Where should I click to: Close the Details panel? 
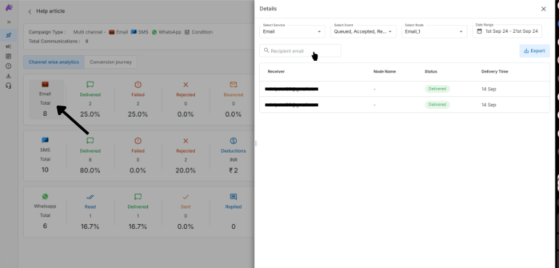coord(544,9)
